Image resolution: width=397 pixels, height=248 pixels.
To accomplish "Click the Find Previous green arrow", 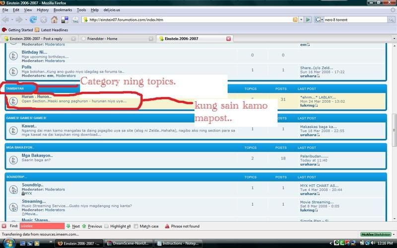I will tap(84, 226).
